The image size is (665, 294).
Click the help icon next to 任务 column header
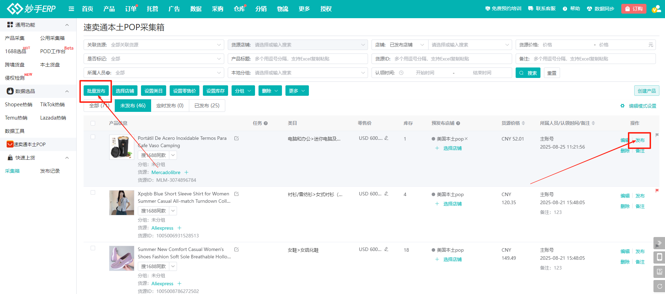pyautogui.click(x=266, y=123)
